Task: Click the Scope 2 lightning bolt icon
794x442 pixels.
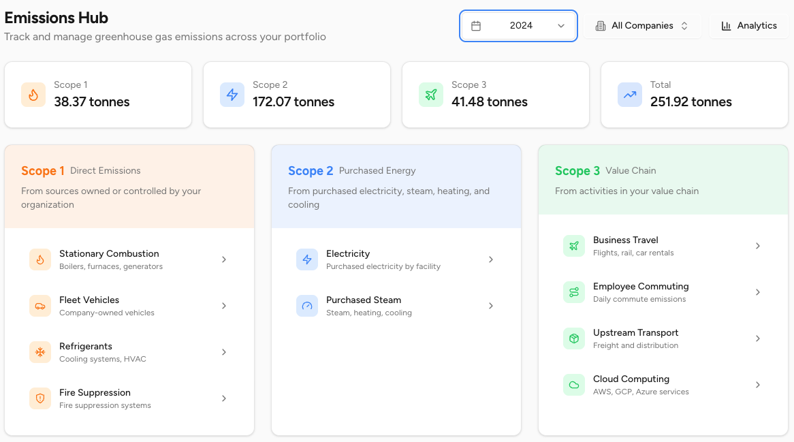Action: [232, 94]
